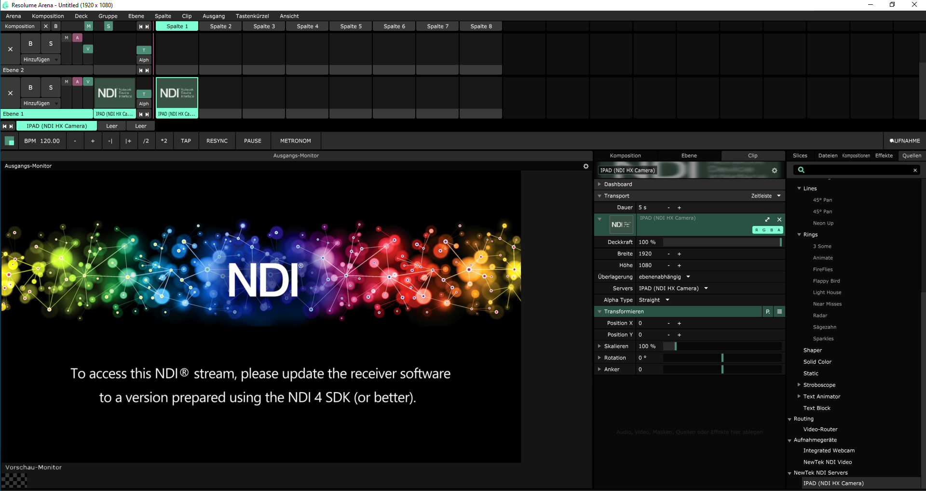Click the green square beside BPM
Image resolution: width=926 pixels, height=491 pixels.
click(x=9, y=141)
